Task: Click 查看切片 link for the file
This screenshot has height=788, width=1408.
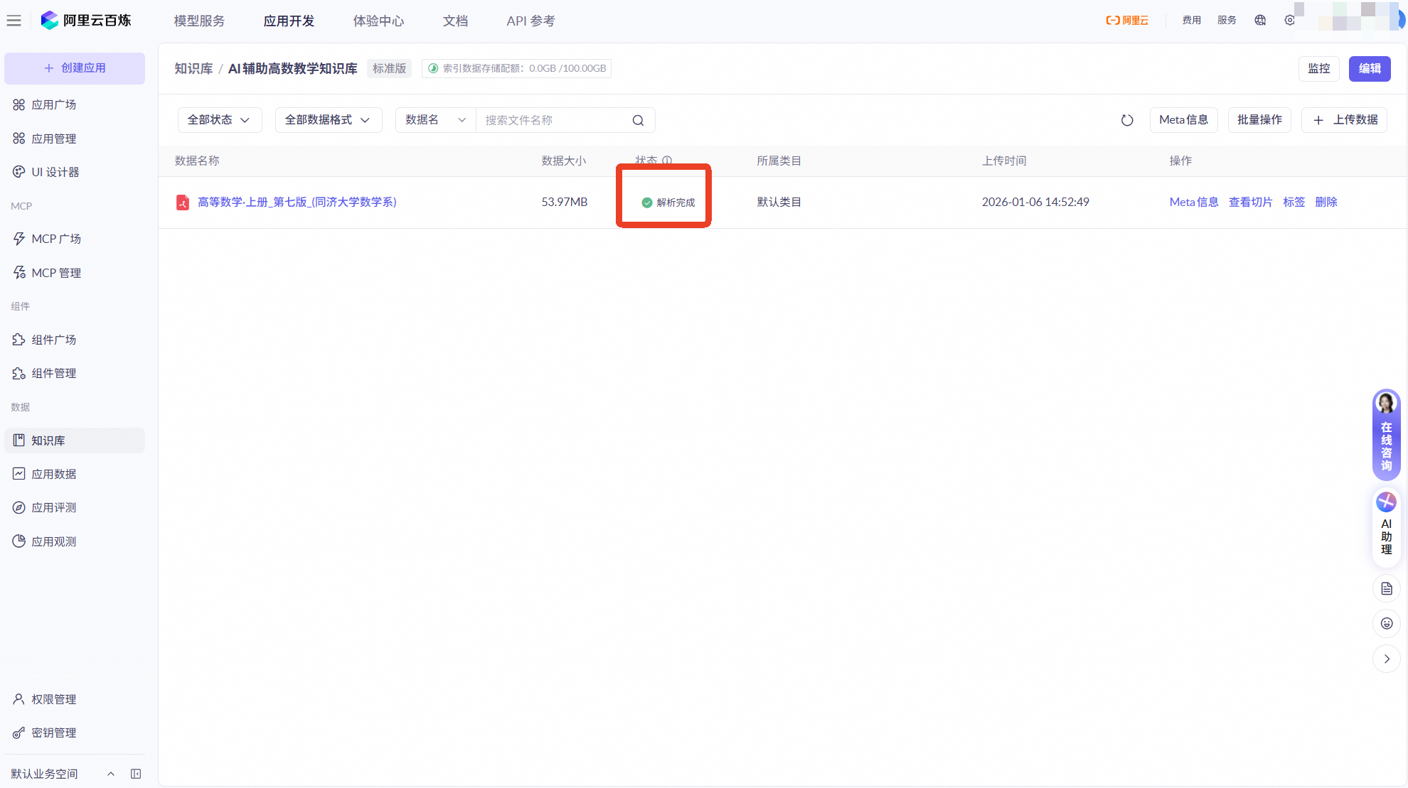Action: [1250, 202]
